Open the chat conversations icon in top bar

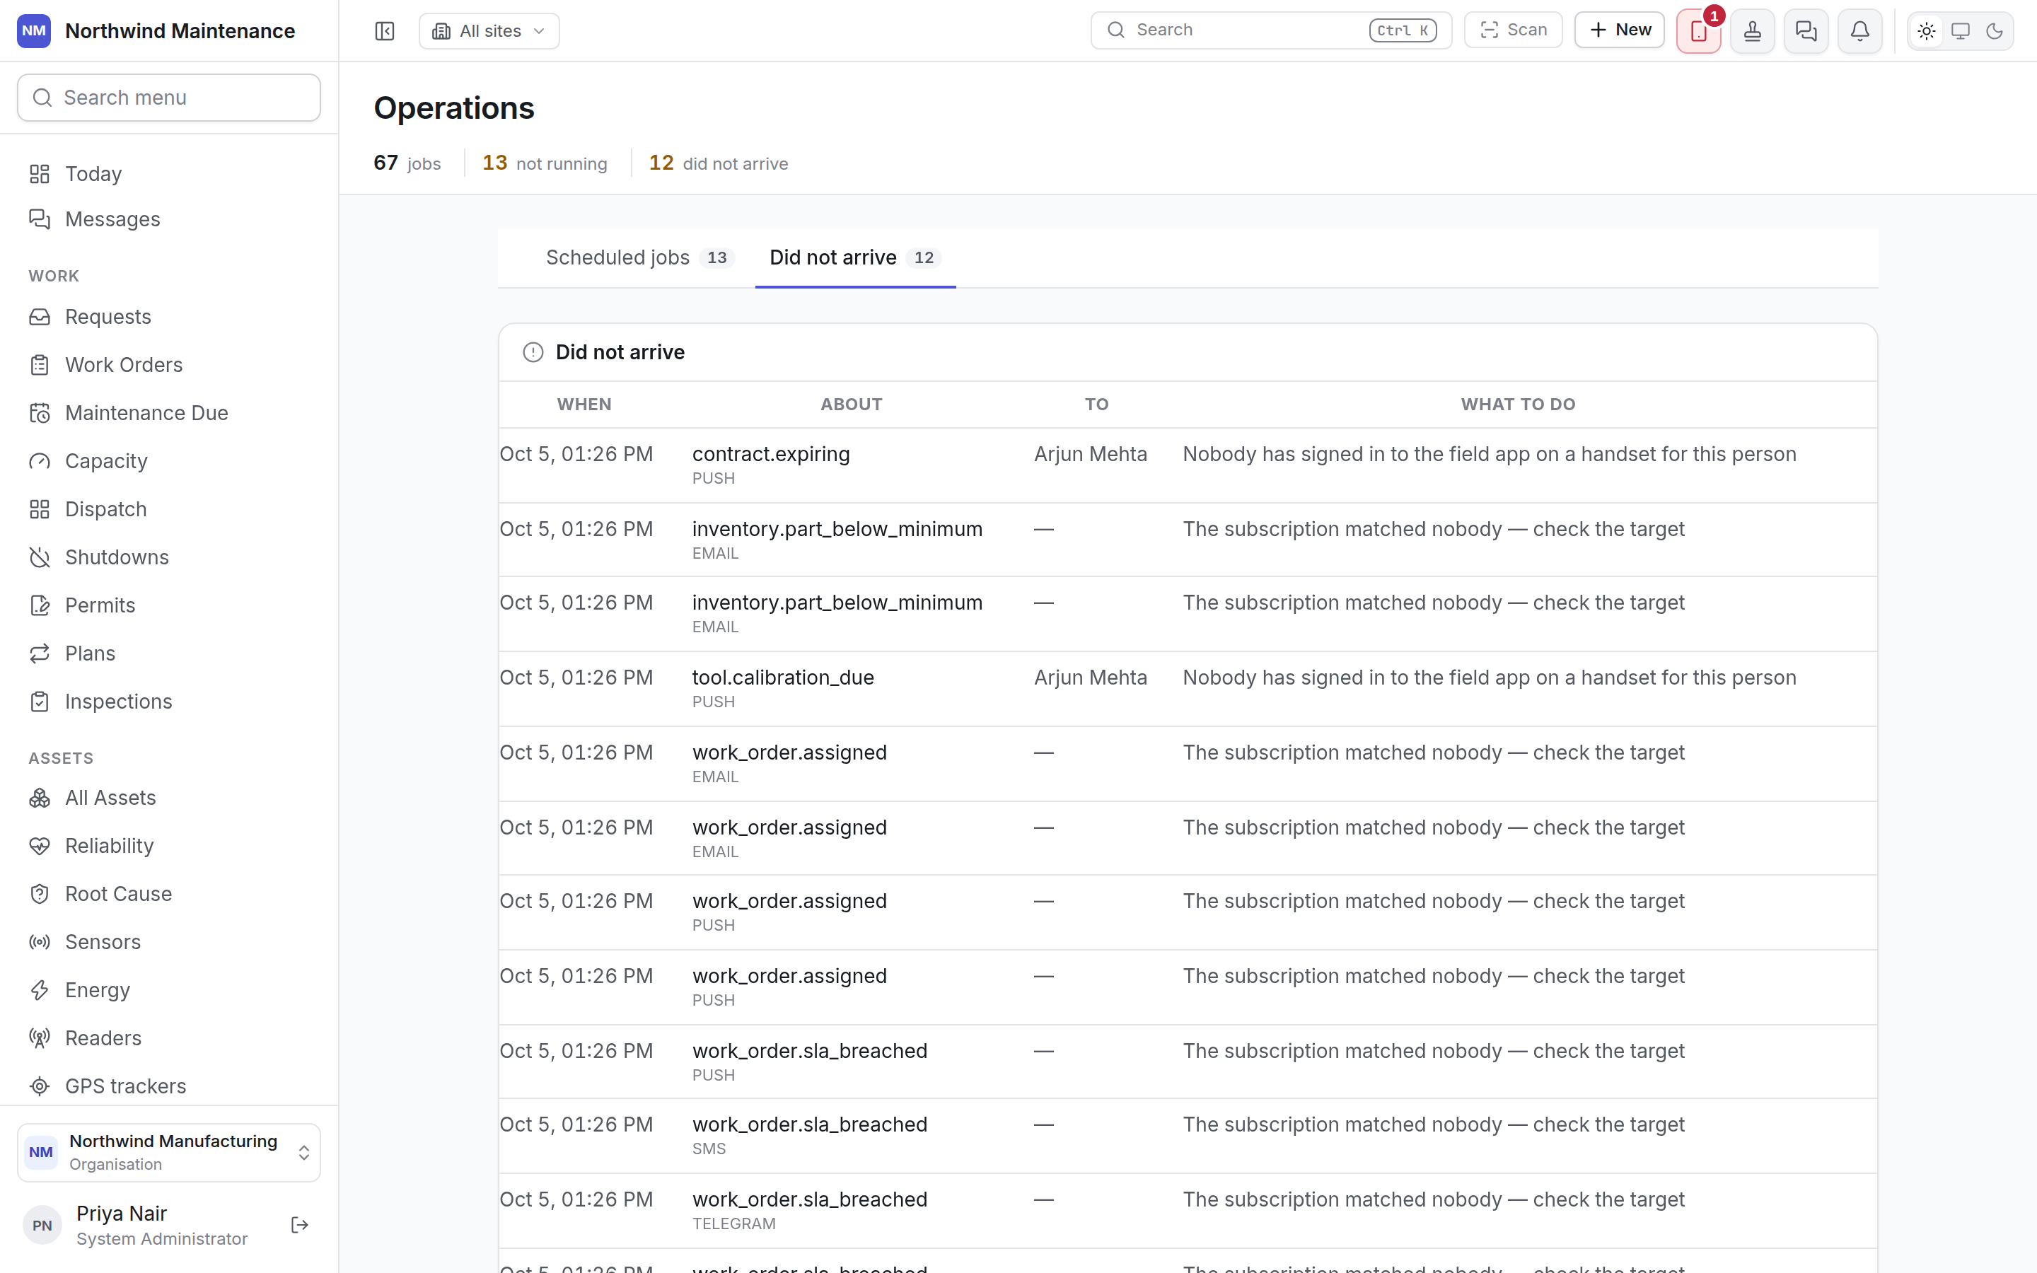1806,31
